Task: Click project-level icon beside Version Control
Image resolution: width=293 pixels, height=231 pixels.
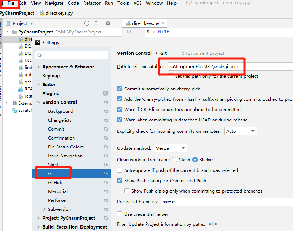Action: (106, 102)
